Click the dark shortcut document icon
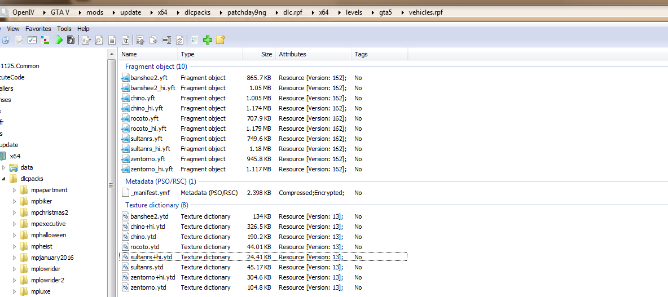 71,40
